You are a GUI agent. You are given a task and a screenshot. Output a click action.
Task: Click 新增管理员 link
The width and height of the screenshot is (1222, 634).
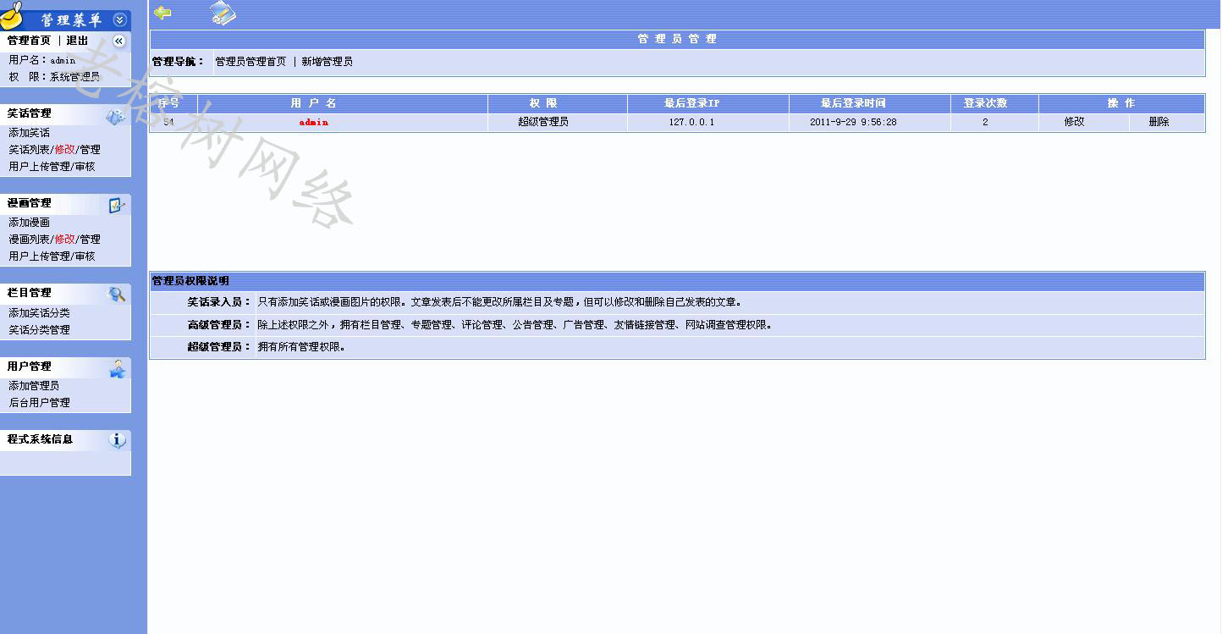328,62
